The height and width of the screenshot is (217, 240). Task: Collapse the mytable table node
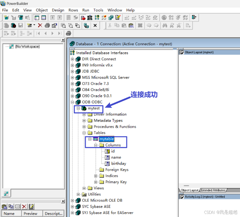click(90, 139)
